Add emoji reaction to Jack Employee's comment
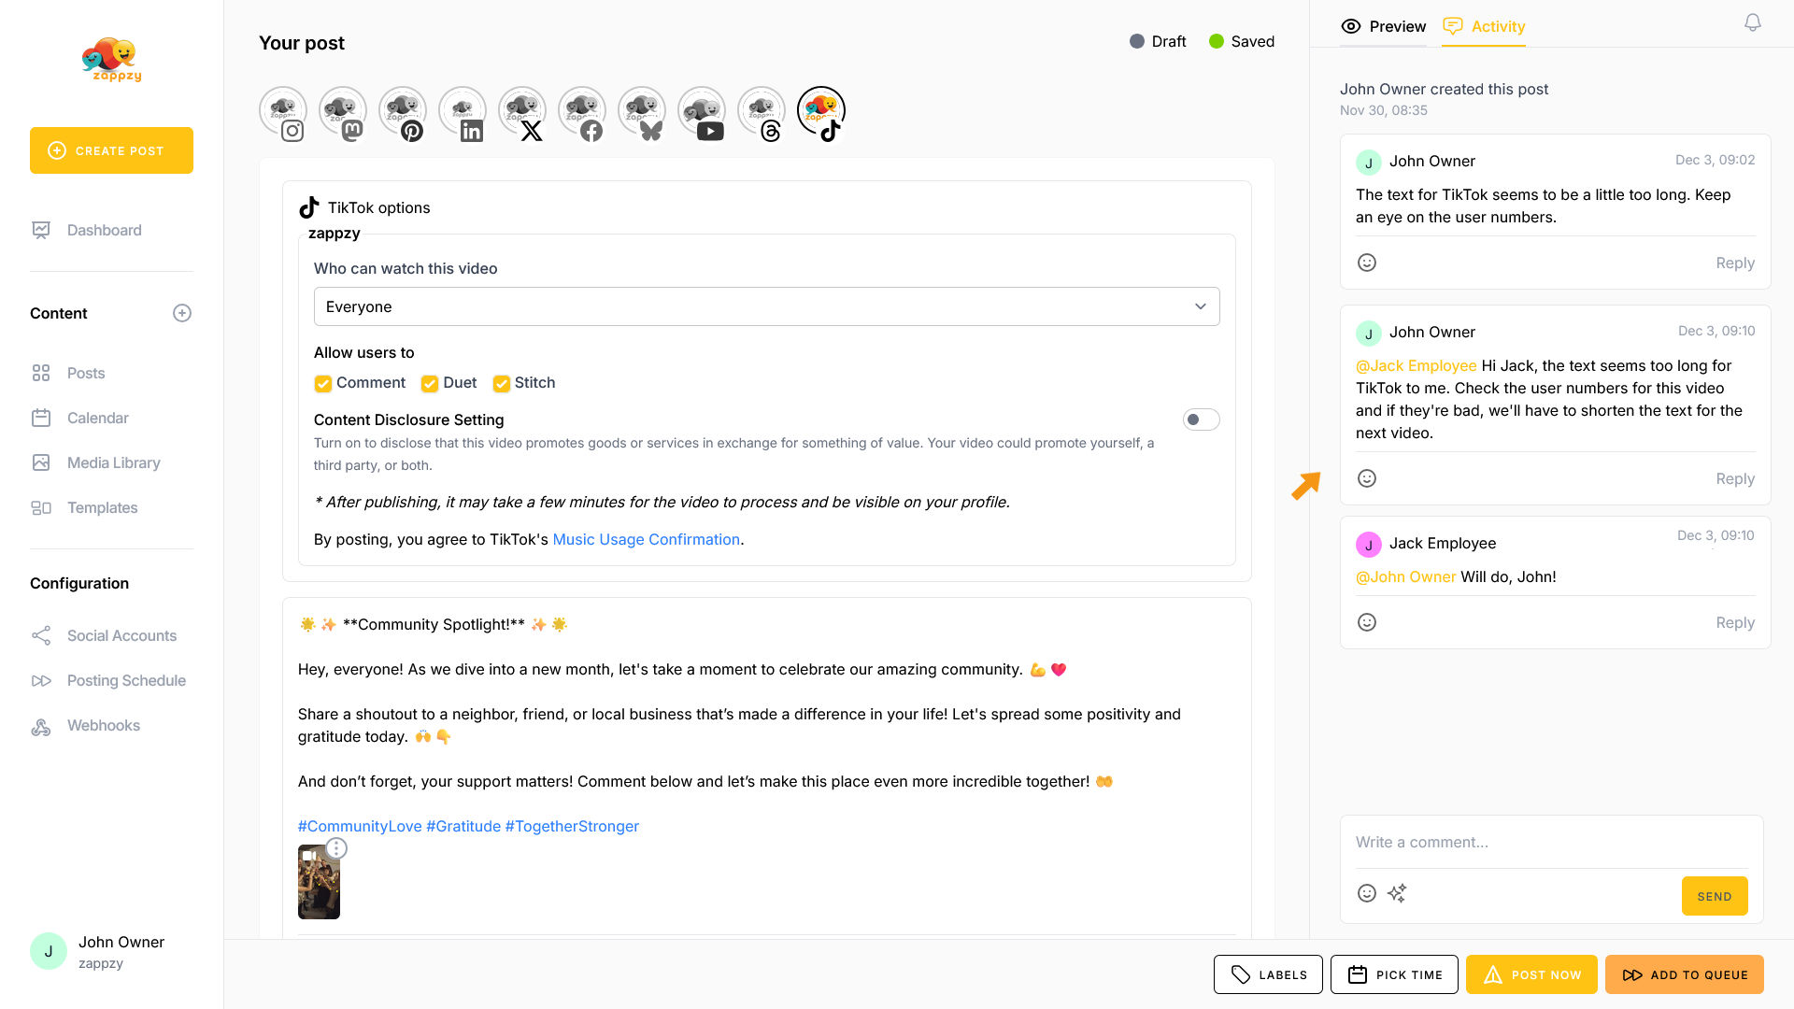Viewport: 1794px width, 1009px height. (x=1366, y=622)
